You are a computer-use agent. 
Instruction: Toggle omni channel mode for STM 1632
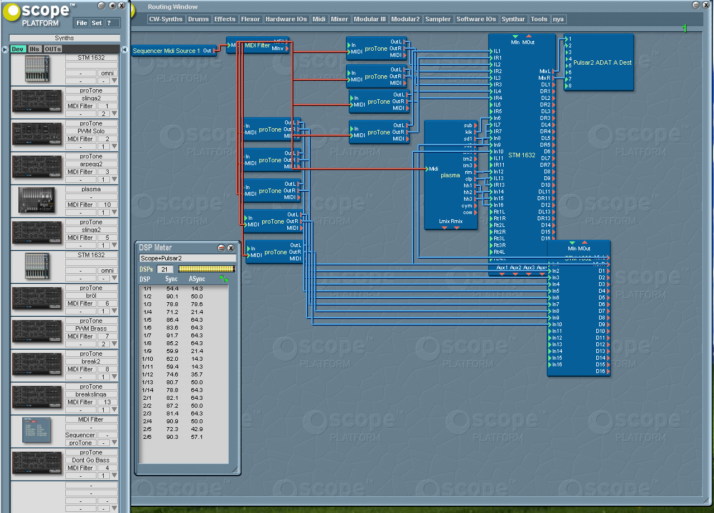tap(108, 73)
